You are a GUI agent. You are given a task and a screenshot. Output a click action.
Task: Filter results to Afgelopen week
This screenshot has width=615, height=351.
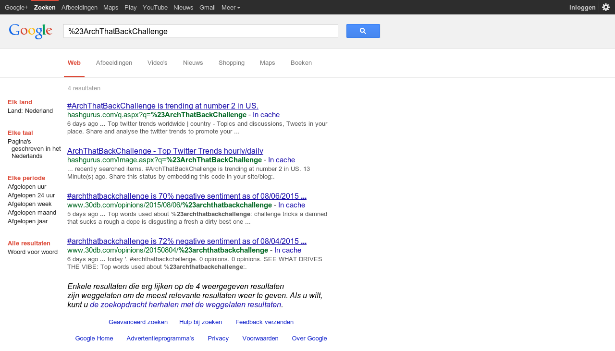[30, 204]
